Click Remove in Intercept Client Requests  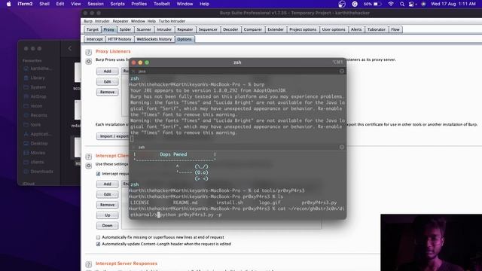coord(107,205)
